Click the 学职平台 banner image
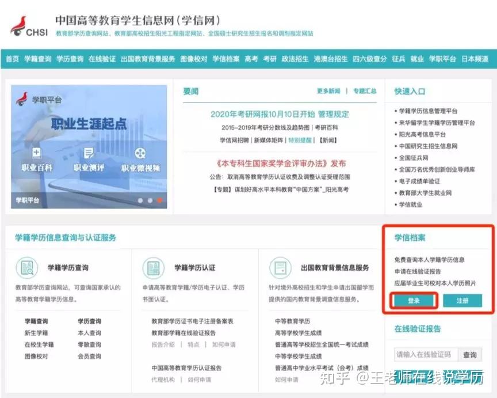Screen dimensions: 497x398 [89, 147]
